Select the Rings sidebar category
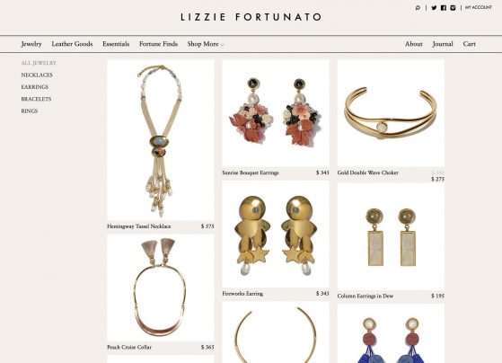The width and height of the screenshot is (502, 363). point(30,111)
